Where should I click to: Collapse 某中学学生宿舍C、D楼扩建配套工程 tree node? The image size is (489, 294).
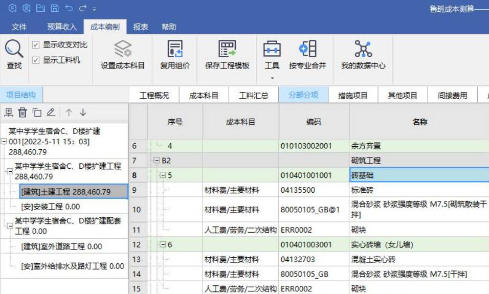pos(10,225)
